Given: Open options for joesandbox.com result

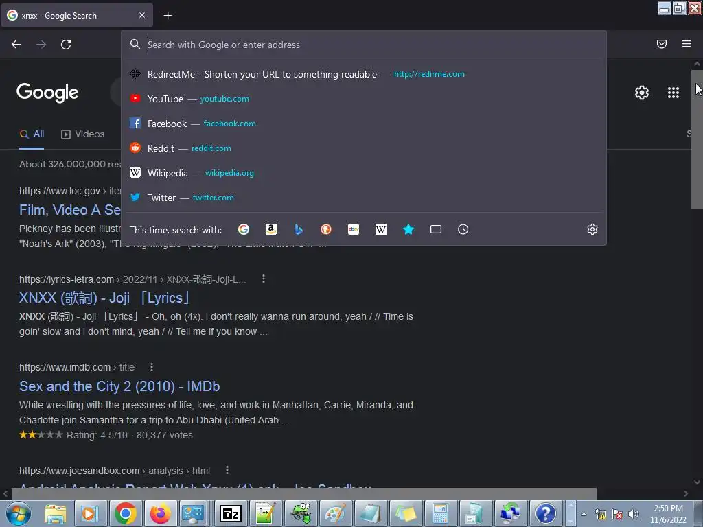Looking at the screenshot, I should [x=227, y=470].
